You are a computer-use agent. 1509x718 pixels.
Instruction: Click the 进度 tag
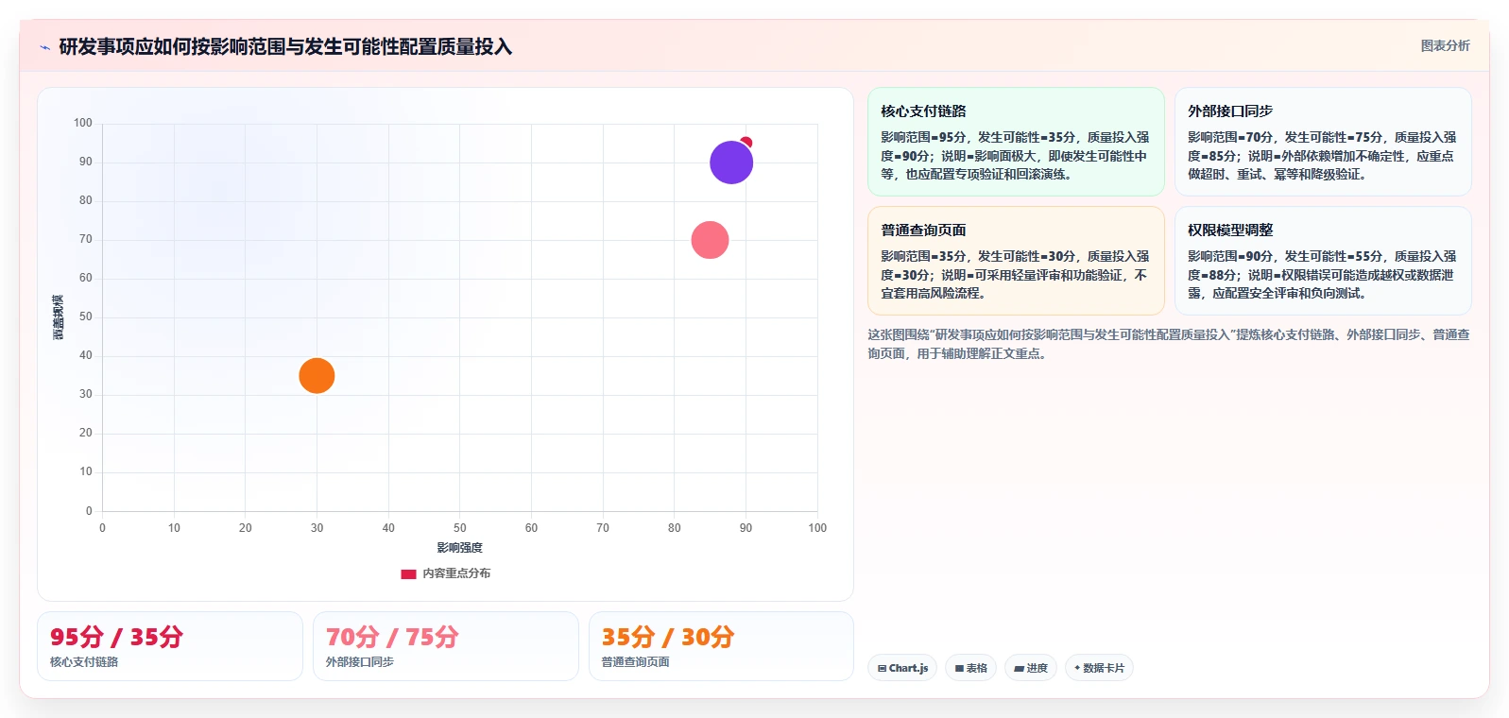point(1031,668)
